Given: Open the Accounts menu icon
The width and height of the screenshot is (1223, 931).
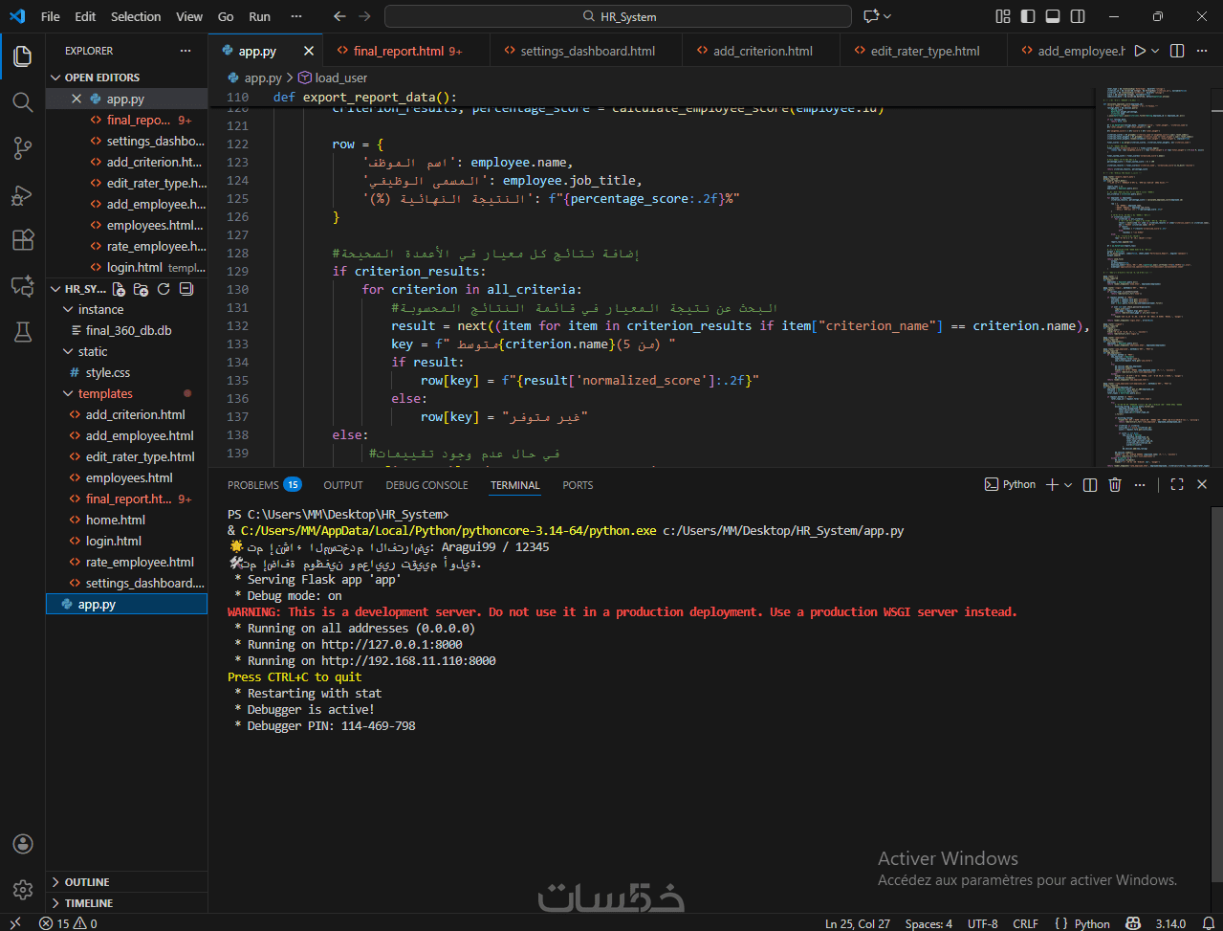Looking at the screenshot, I should click(x=22, y=844).
